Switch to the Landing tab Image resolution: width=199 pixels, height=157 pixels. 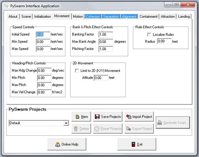coord(184,16)
